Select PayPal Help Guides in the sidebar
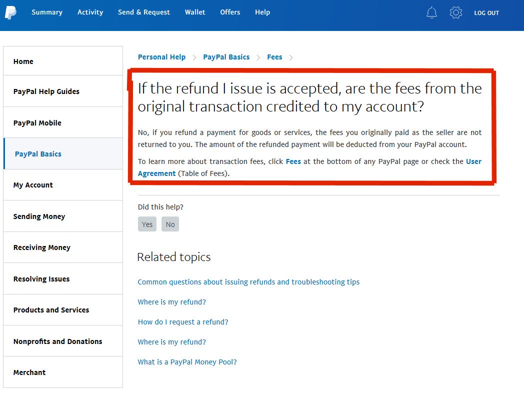The image size is (524, 393). pos(63,91)
